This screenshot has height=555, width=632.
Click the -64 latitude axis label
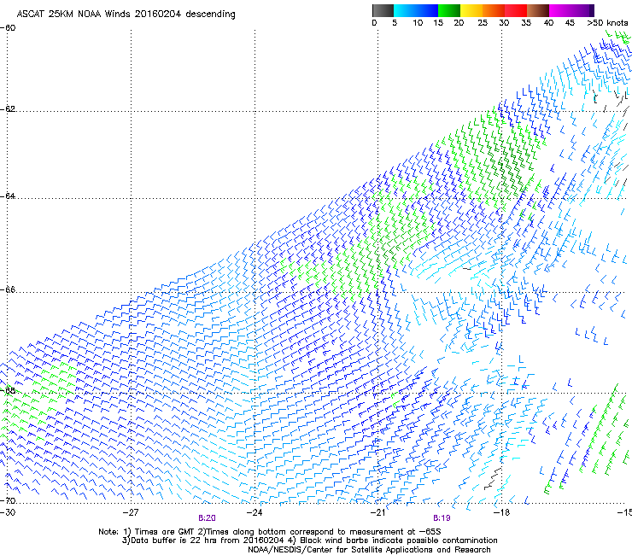tap(8, 196)
